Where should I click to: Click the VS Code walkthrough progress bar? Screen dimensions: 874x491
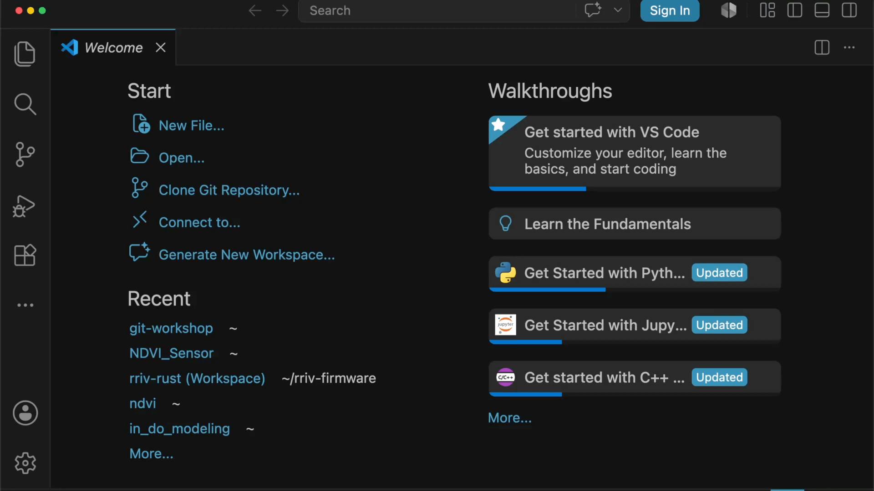[635, 189]
